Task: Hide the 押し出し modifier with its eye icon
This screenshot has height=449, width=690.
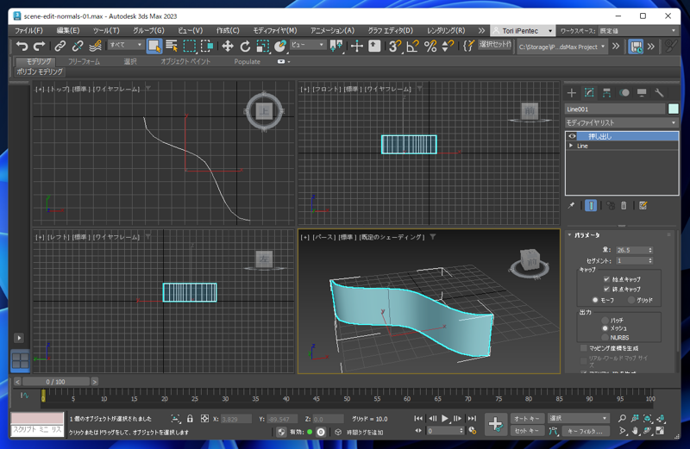Action: click(x=572, y=136)
